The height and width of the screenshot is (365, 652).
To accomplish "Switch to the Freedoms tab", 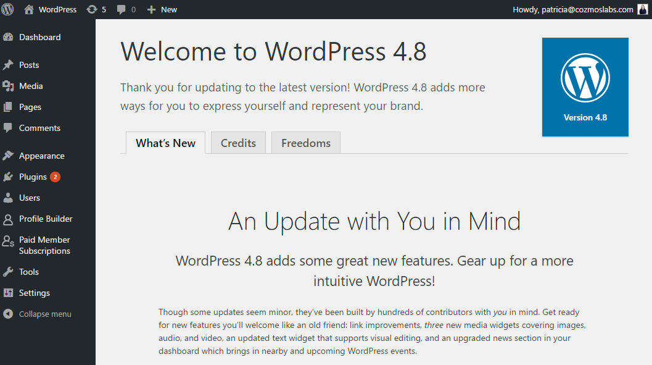I will (x=306, y=143).
